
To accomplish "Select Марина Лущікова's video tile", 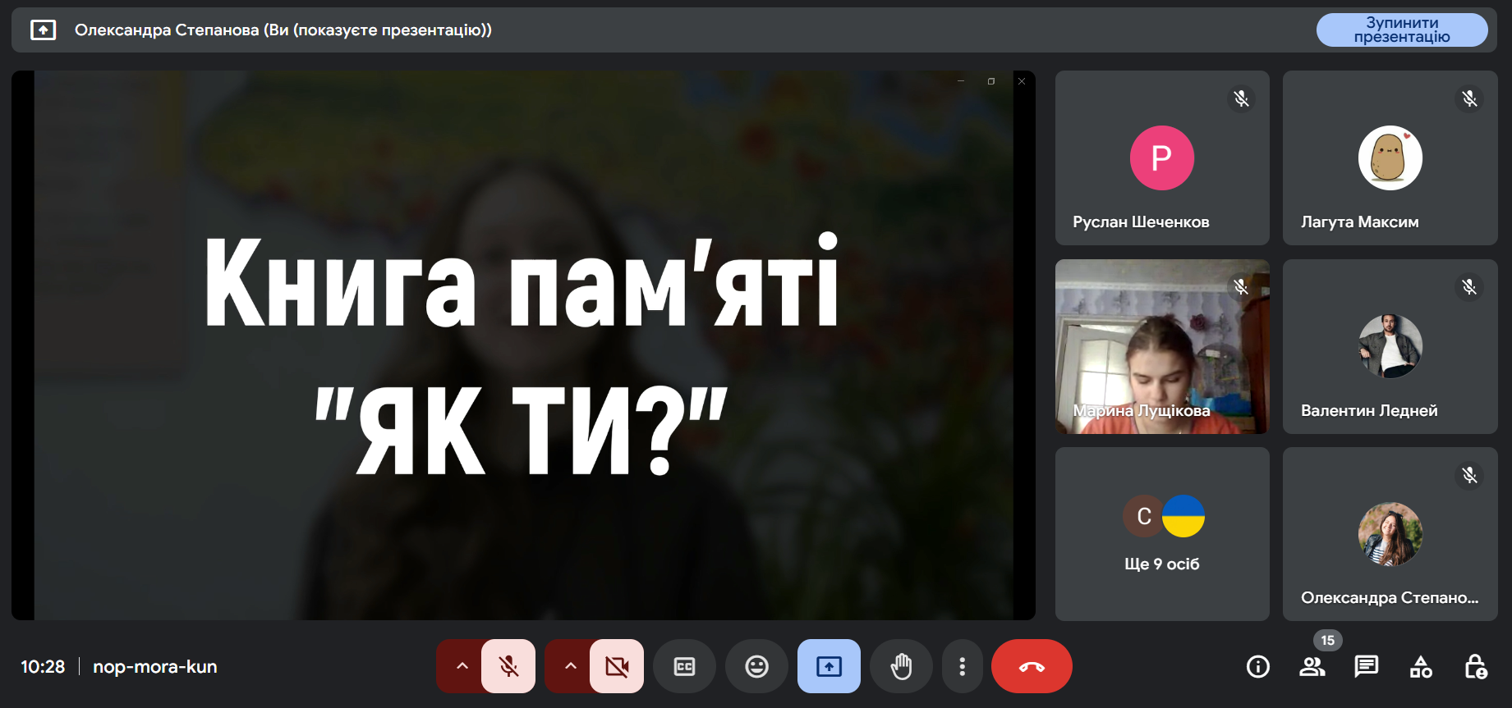I will pyautogui.click(x=1161, y=346).
